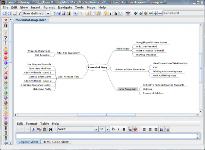The image size is (205, 150).
Task: Select the After The Brainstorm node
Action: coord(68,53)
